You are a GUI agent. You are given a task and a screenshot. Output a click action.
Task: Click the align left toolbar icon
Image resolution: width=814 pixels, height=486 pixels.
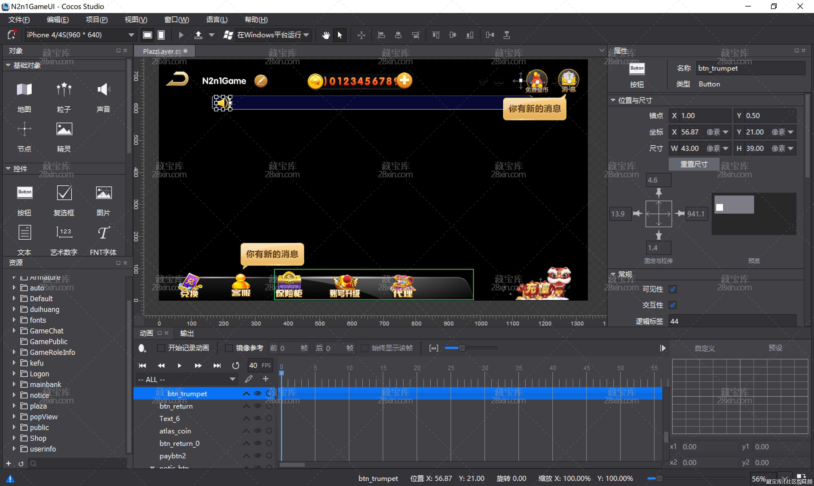(x=381, y=35)
